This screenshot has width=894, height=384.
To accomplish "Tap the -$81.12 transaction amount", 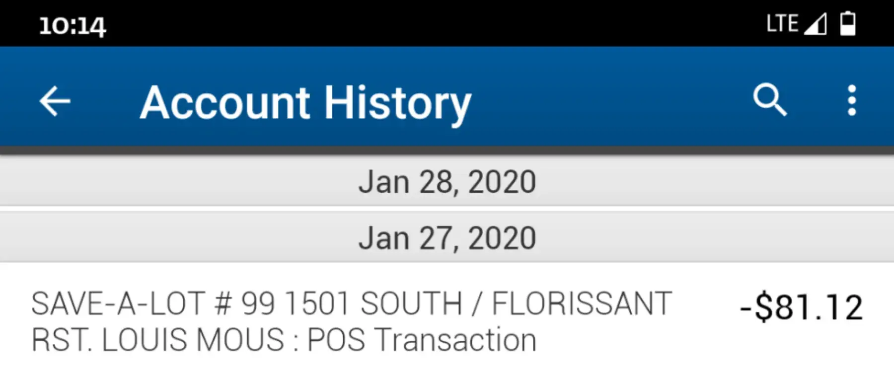I will coord(801,307).
